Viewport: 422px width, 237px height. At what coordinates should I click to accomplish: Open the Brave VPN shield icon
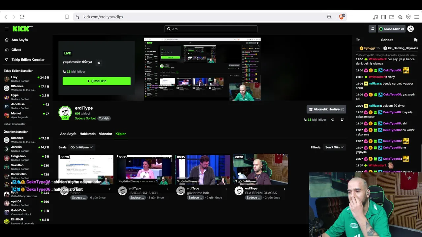(x=408, y=17)
